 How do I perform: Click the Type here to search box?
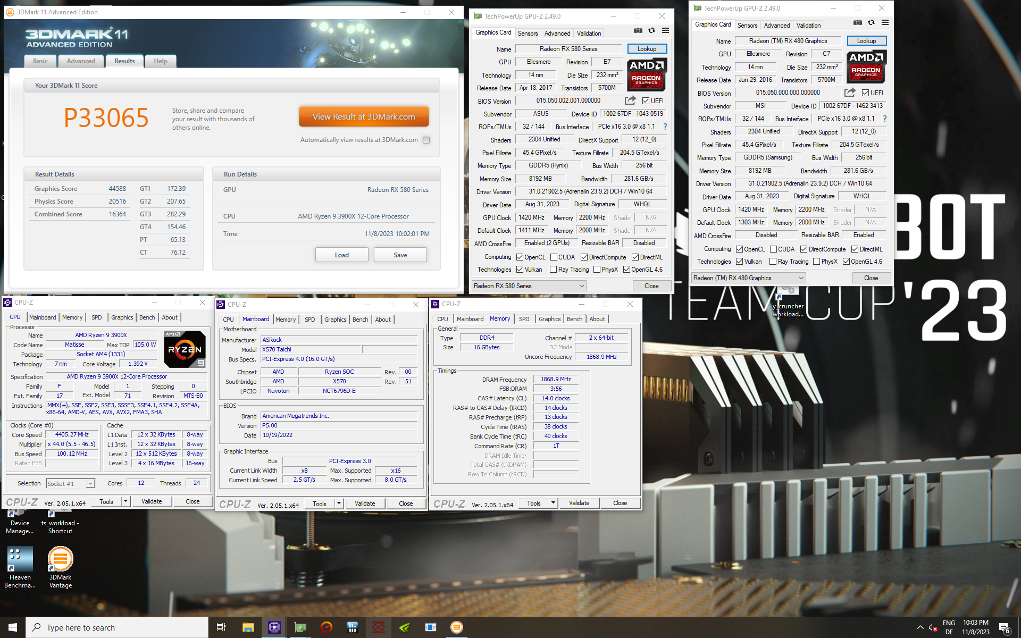pos(117,627)
